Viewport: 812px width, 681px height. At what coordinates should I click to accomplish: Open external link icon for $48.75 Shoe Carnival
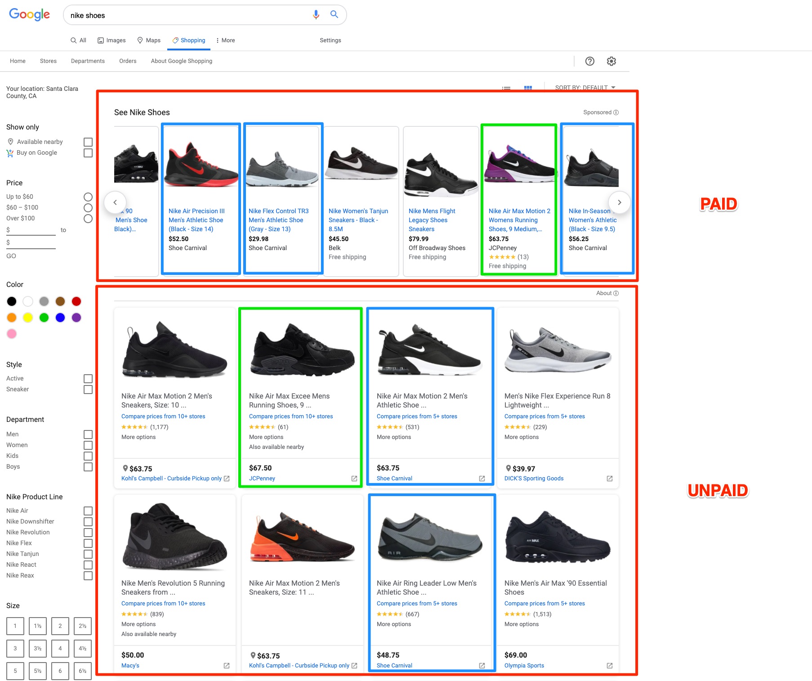click(x=482, y=666)
